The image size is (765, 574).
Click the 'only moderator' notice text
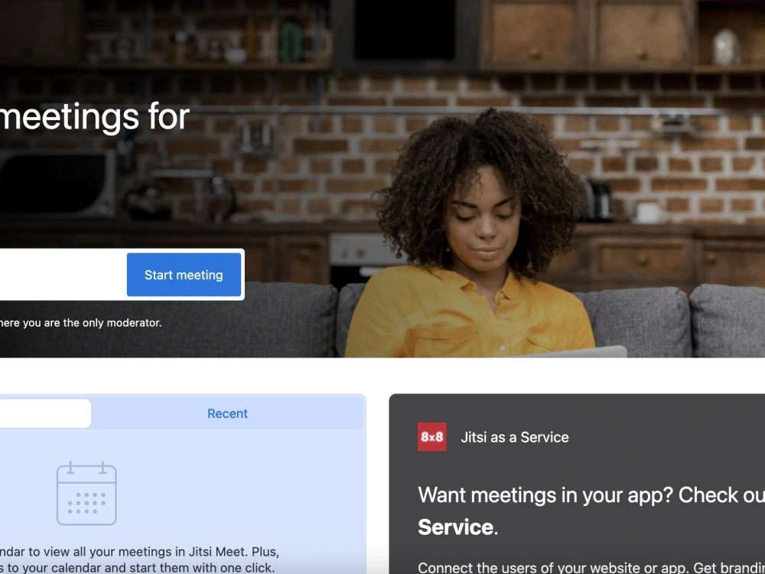coord(80,323)
